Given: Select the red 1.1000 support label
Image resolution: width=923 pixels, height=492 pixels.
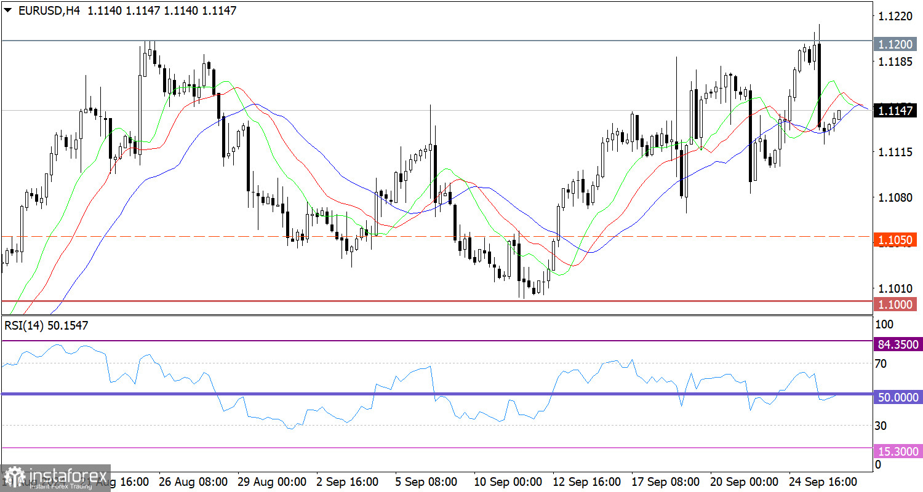Looking at the screenshot, I should pyautogui.click(x=896, y=304).
